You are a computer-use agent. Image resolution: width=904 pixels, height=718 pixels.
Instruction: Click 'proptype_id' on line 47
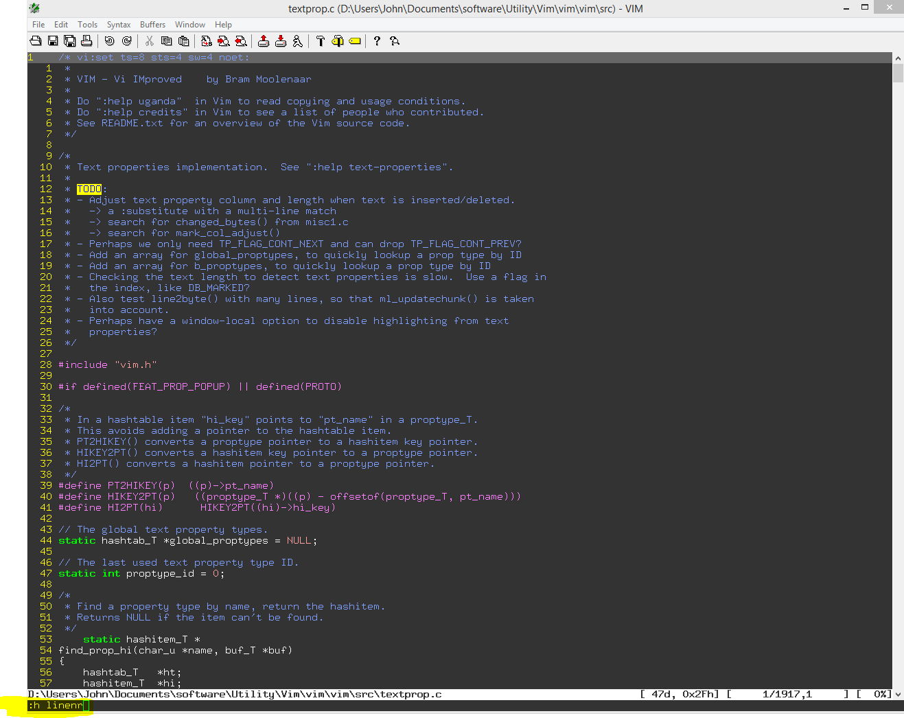click(160, 573)
